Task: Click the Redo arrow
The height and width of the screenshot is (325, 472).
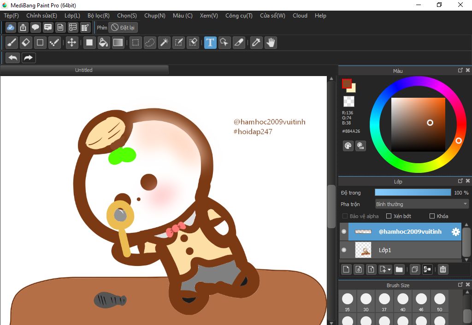Action: tap(29, 58)
